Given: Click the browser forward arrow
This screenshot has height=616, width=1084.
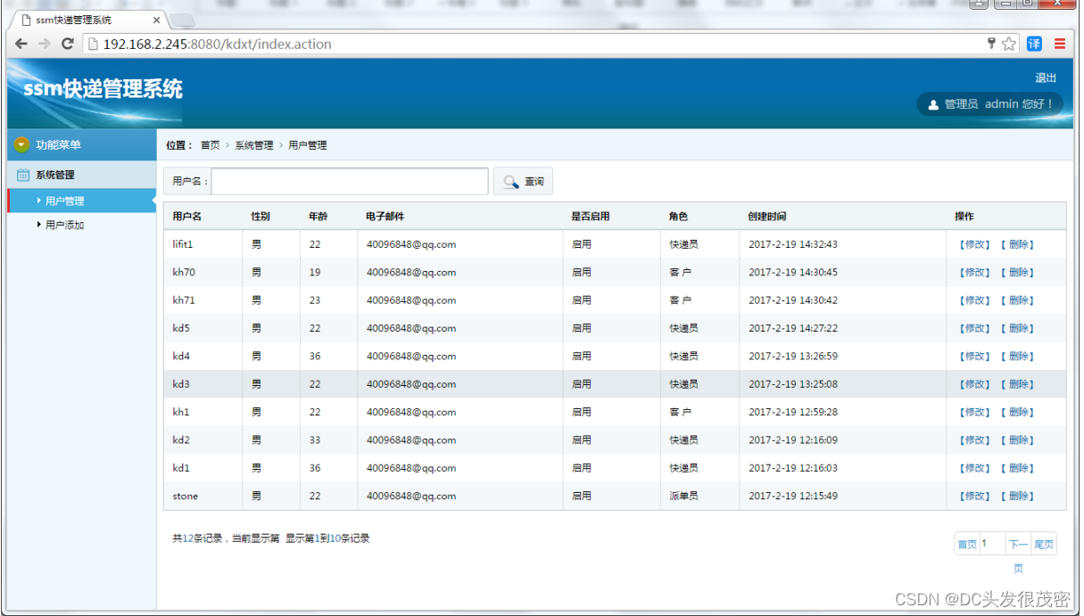Looking at the screenshot, I should [45, 44].
